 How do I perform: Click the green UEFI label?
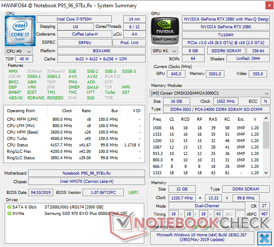coord(133,193)
